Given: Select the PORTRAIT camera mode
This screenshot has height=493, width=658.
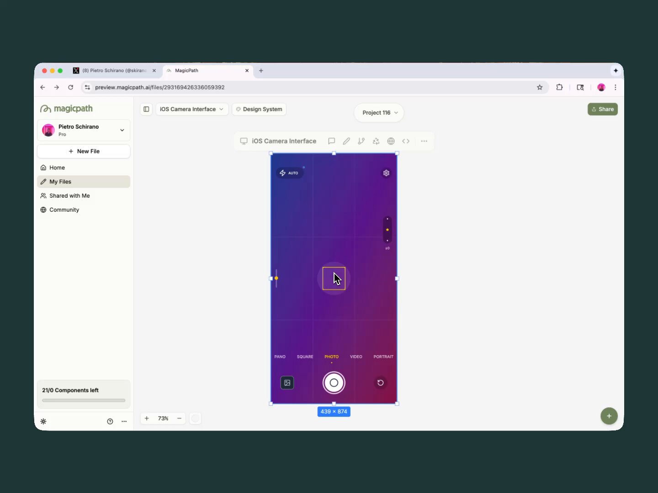Looking at the screenshot, I should tap(383, 357).
